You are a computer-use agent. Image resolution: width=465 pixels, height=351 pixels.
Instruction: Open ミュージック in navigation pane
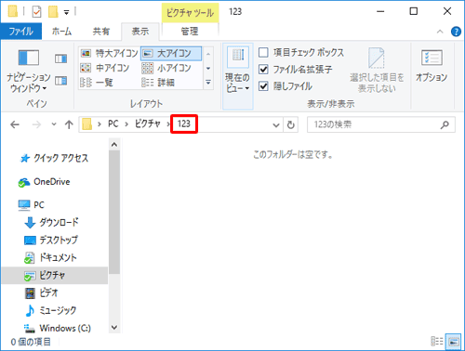click(50, 310)
